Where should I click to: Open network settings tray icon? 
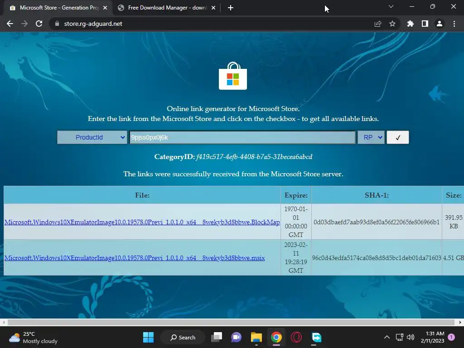pyautogui.click(x=400, y=337)
